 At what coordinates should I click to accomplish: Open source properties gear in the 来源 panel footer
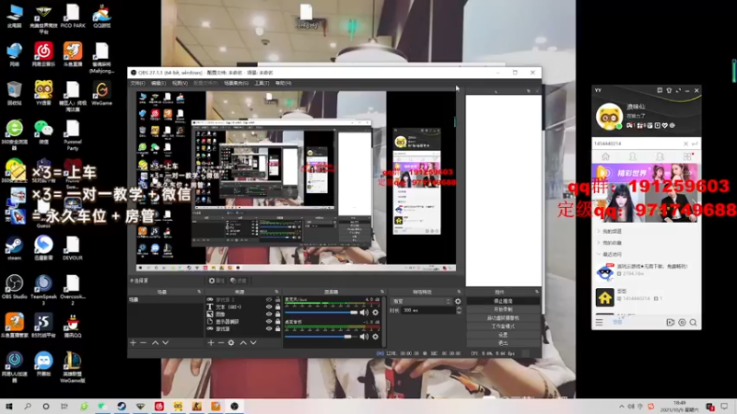click(231, 343)
